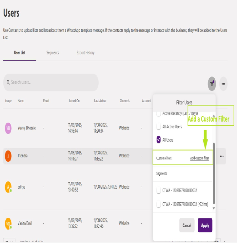
Task: Click Jitendra's orange J avatar
Action: 8,156
